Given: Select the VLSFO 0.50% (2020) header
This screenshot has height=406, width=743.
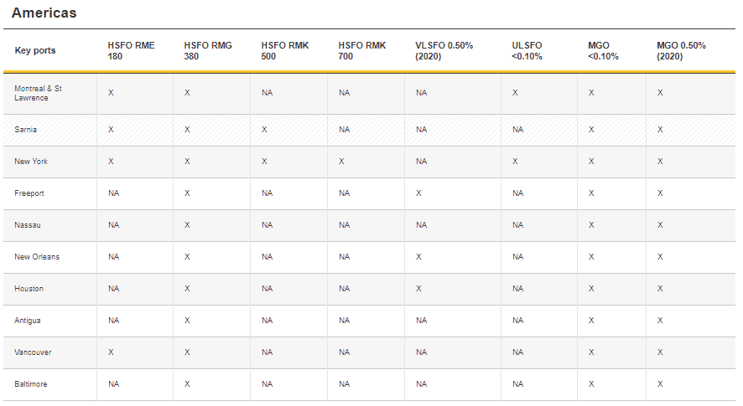Looking at the screenshot, I should click(444, 50).
